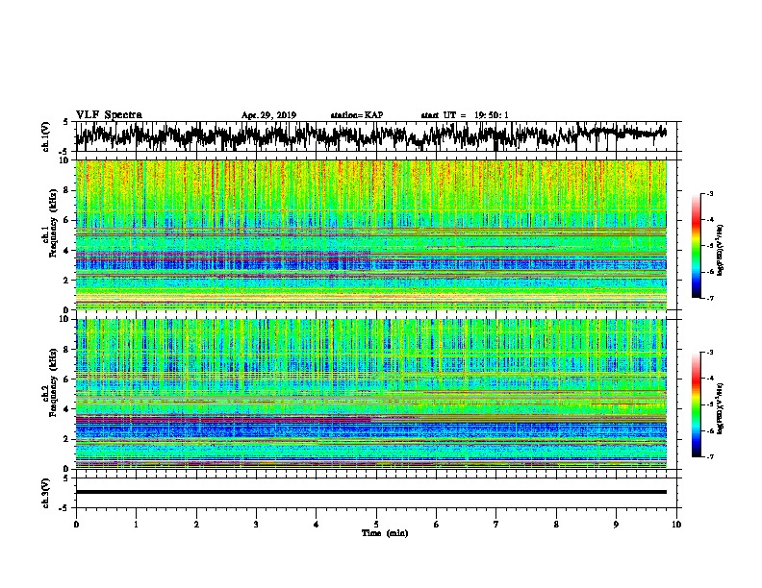This screenshot has height=588, width=762.
Task: Click the "9" tick label on time axis
Action: (x=616, y=524)
